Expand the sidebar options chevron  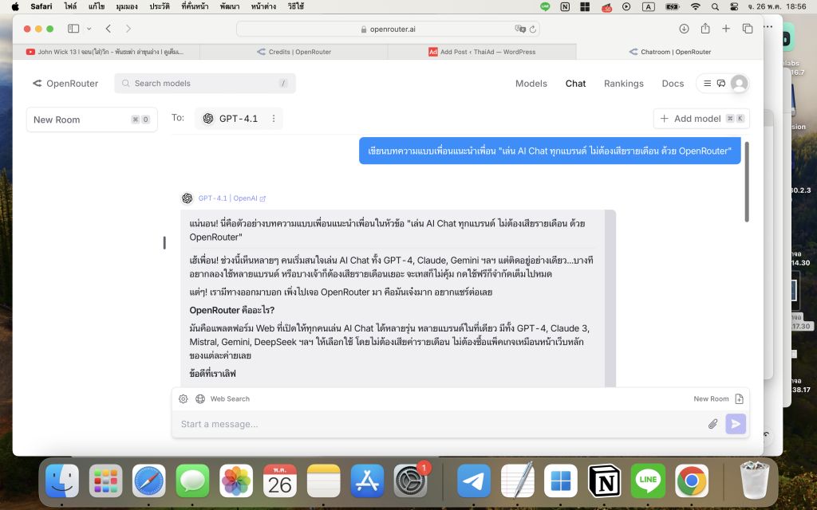(89, 29)
